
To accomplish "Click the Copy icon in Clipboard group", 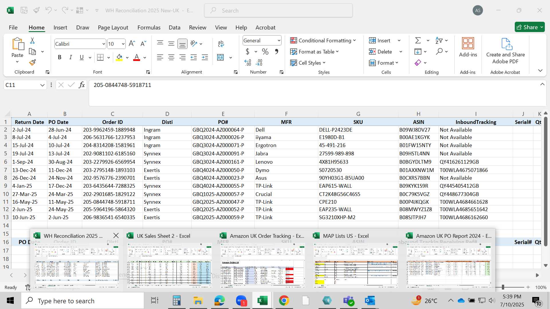I will (32, 52).
